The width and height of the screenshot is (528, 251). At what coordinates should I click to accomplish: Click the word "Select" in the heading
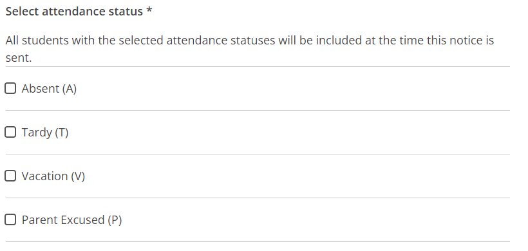[22, 12]
